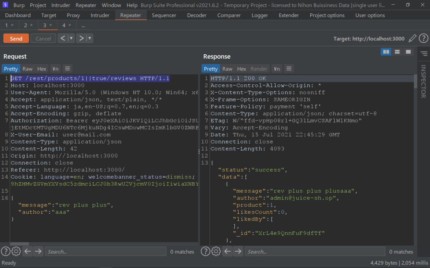The image size is (430, 268).
Task: Edit target with the pencil icon
Action: [x=412, y=38]
